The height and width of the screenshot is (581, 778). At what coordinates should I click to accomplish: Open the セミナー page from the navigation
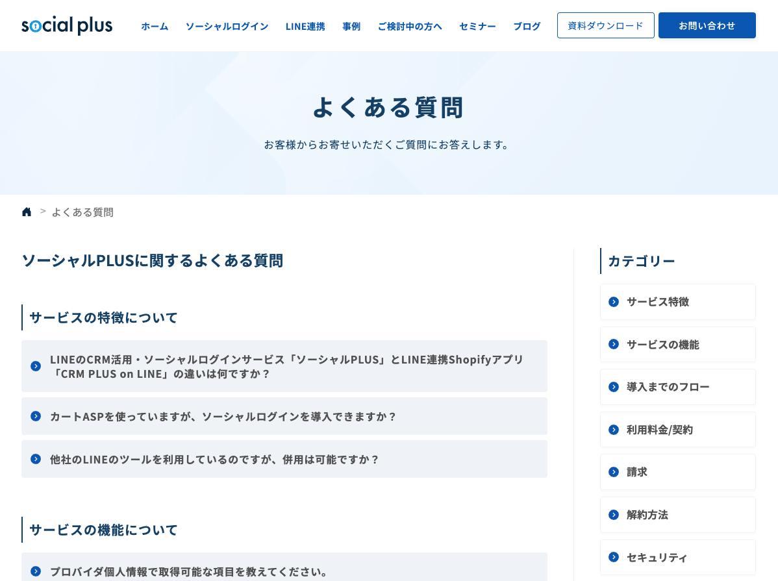pos(477,27)
